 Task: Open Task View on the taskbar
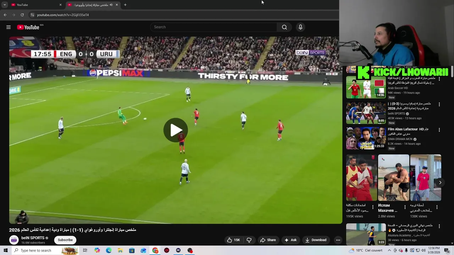click(x=85, y=250)
